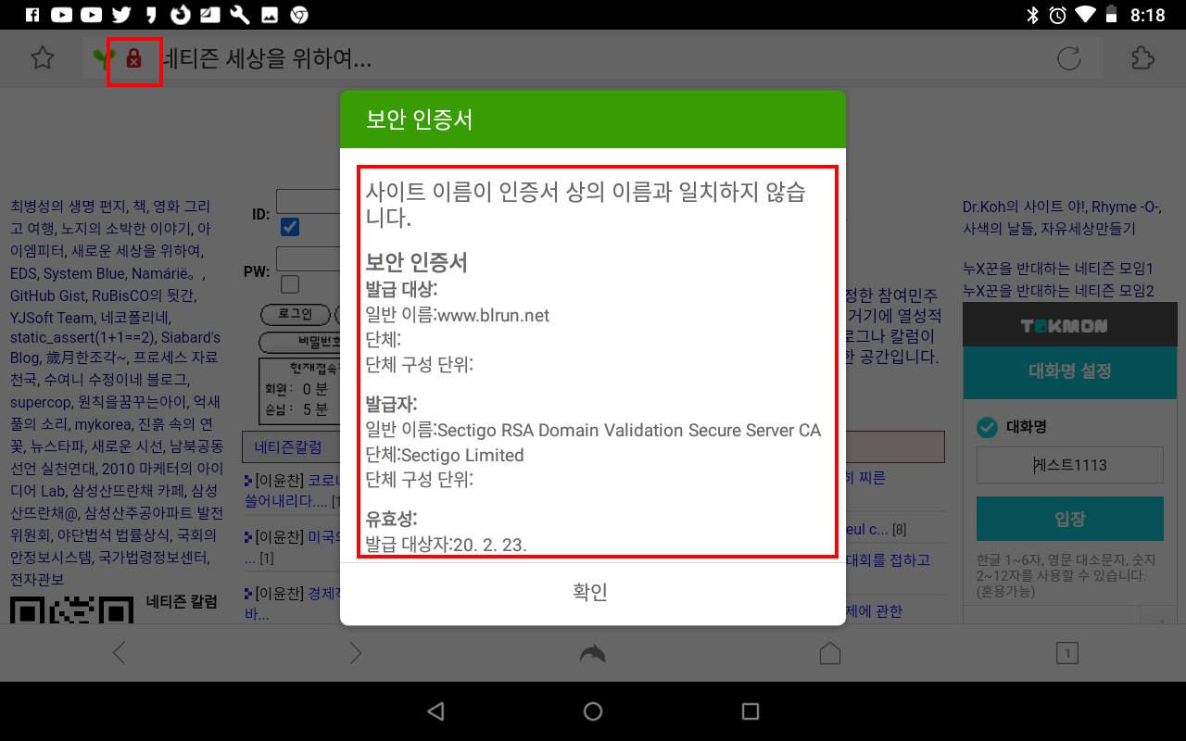This screenshot has height=741, width=1186.
Task: Bookmark page with the star icon
Action: (x=42, y=59)
